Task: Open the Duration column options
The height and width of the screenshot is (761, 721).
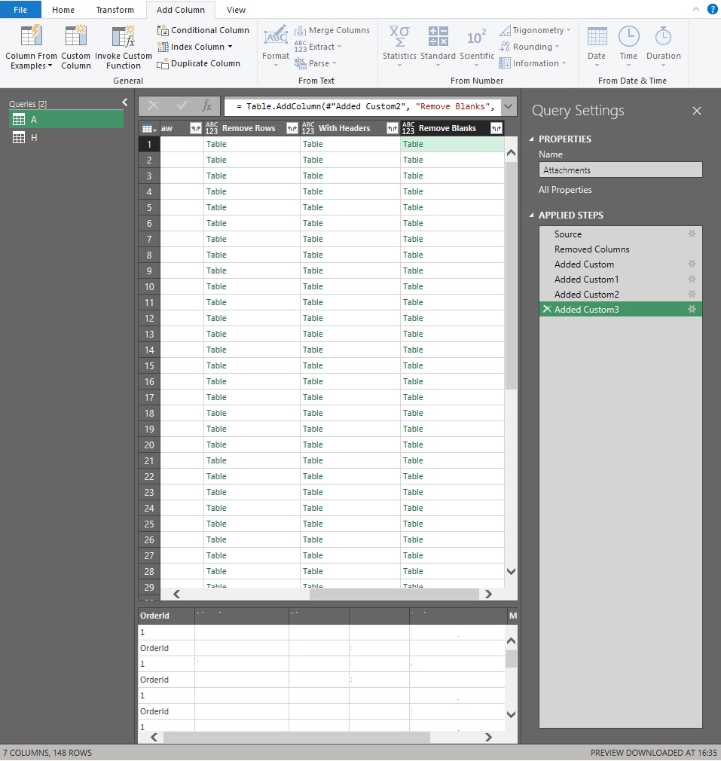Action: coord(663,47)
